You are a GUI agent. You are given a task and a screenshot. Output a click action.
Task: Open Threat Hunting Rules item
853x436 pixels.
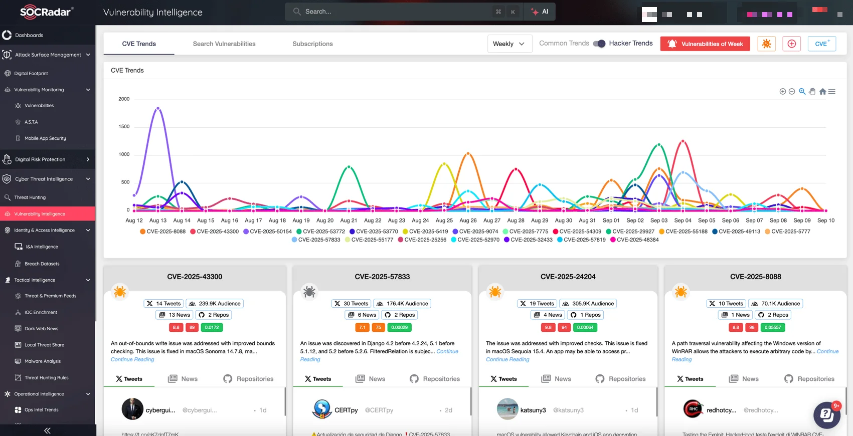[x=48, y=378]
